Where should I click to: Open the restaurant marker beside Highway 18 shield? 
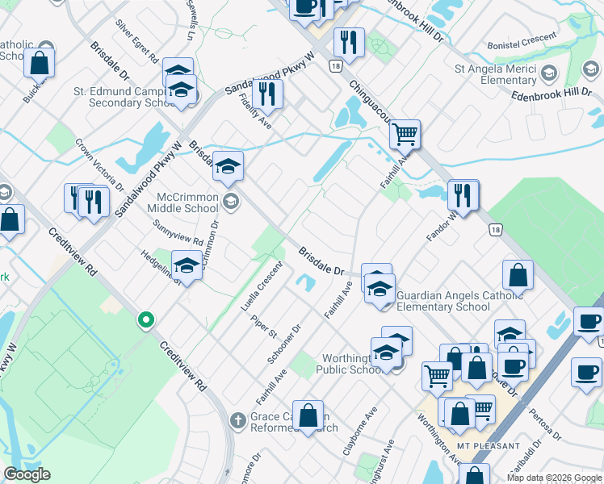[x=349, y=43]
